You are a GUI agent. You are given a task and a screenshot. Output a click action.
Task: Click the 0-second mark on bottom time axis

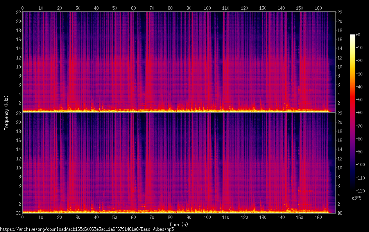pyautogui.click(x=23, y=217)
